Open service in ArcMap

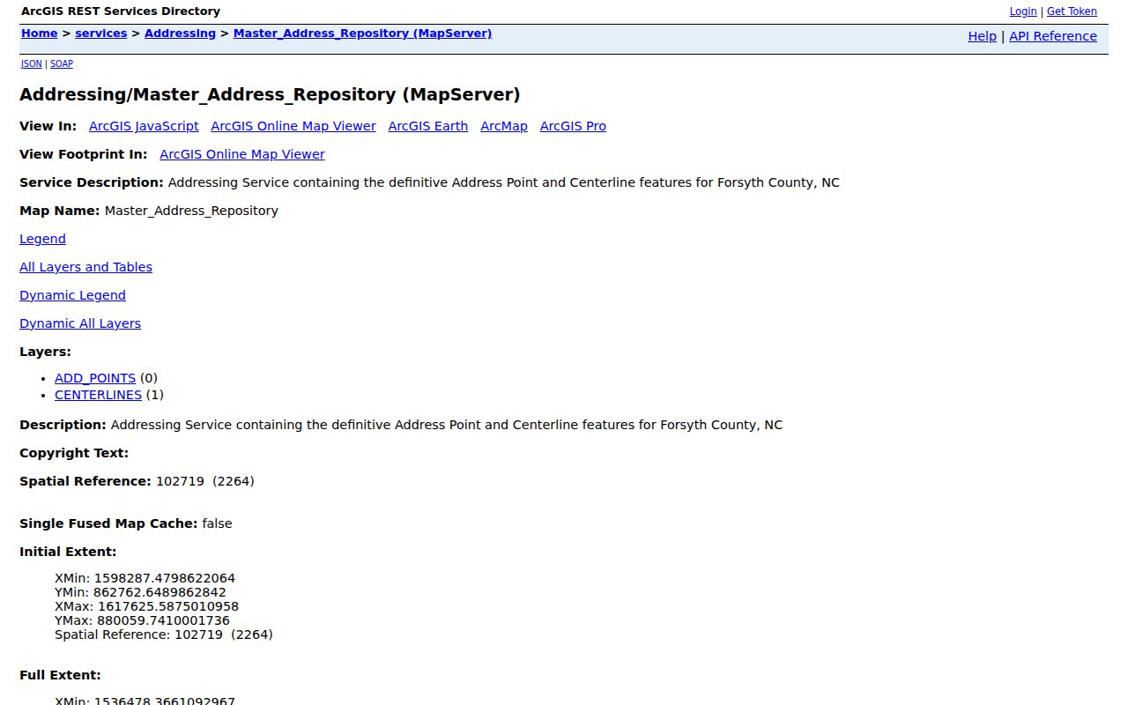point(504,126)
